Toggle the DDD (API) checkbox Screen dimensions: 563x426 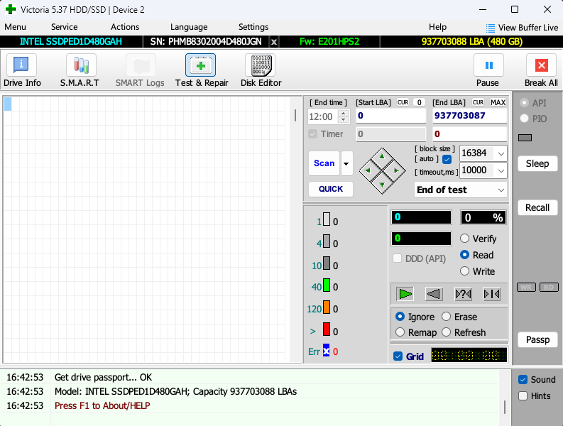[x=397, y=258]
